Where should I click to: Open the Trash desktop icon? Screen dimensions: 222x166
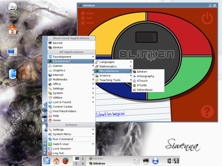[12, 76]
